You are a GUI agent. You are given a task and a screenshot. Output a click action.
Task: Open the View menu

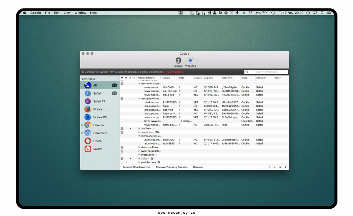coord(67,13)
